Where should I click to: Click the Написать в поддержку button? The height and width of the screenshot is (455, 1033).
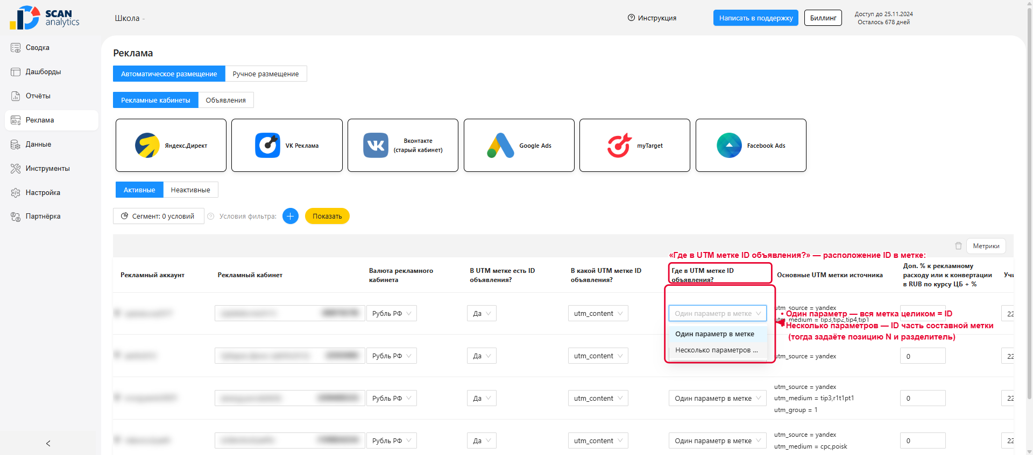pos(756,18)
